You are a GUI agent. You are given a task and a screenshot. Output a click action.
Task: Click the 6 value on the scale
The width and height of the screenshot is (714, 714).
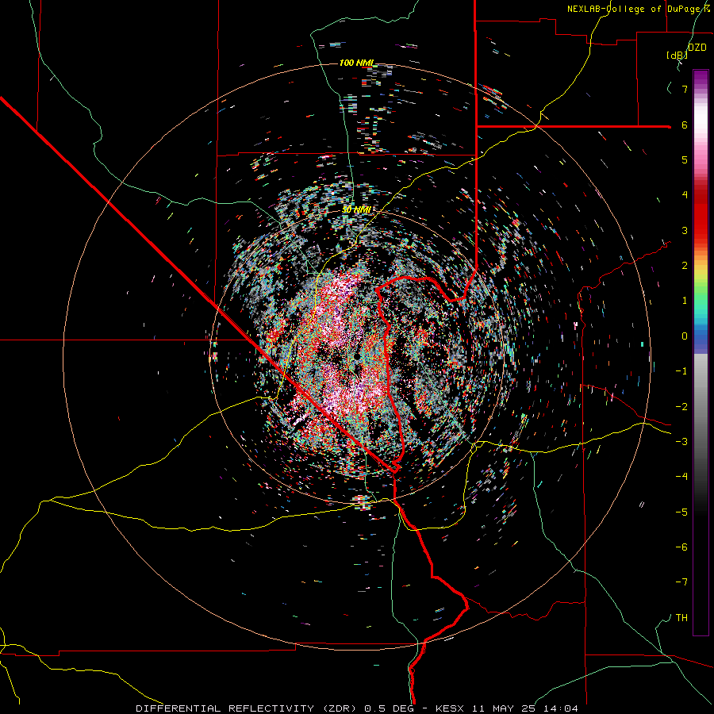click(685, 125)
